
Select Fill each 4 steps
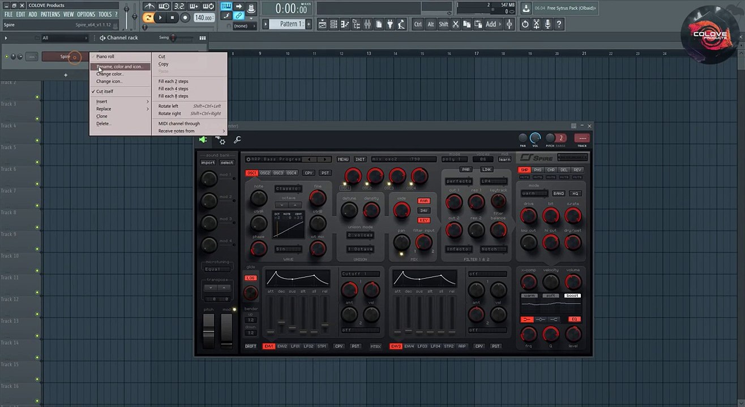tap(173, 89)
